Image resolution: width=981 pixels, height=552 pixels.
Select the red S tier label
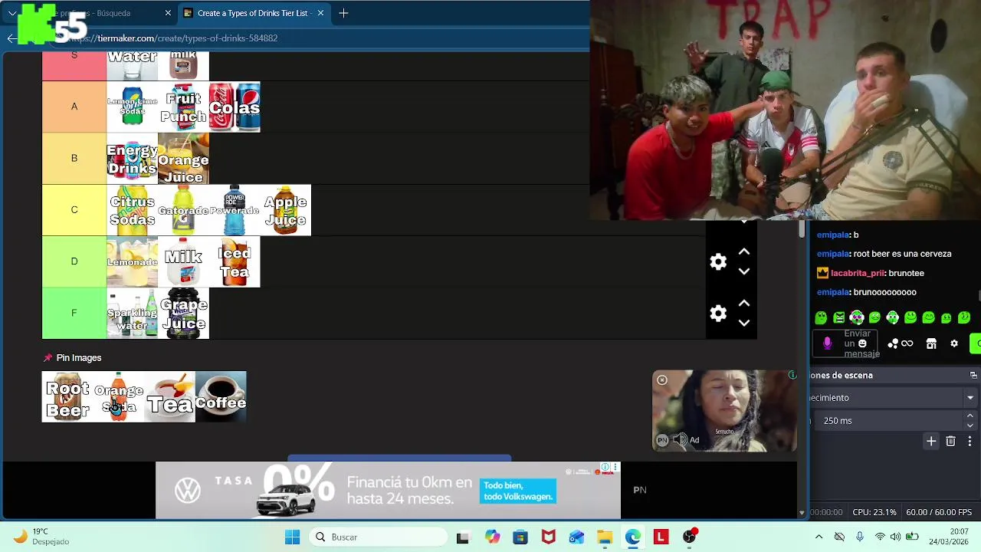[74, 65]
